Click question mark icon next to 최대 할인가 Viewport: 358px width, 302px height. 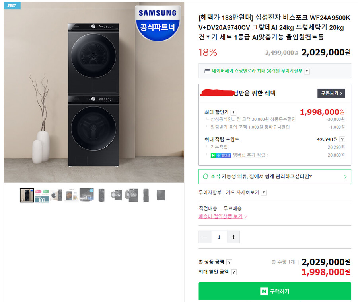click(234, 112)
